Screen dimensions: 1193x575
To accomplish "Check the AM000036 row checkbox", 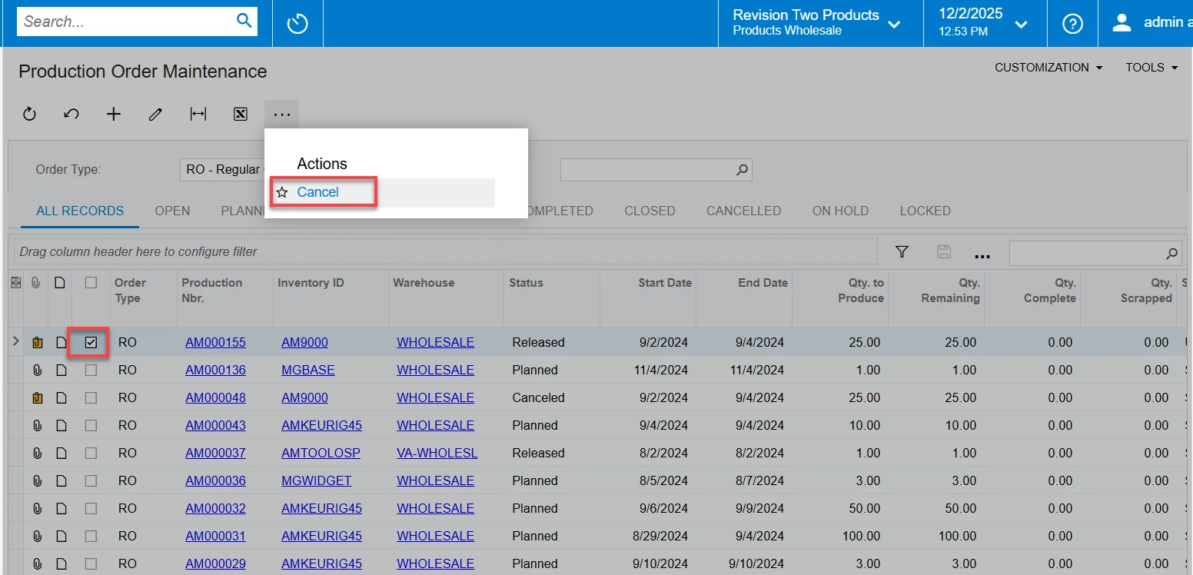I will point(91,481).
